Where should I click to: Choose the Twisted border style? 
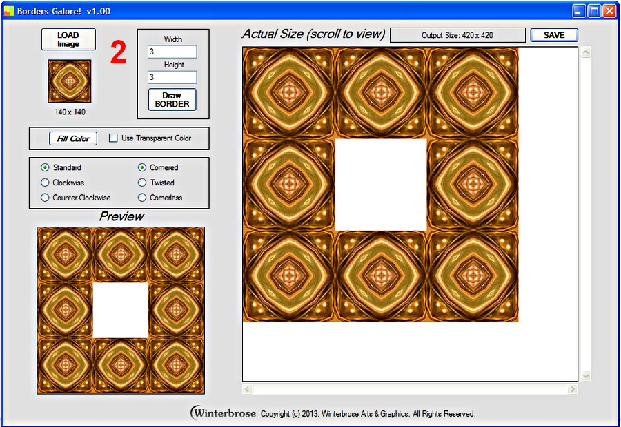click(x=142, y=183)
